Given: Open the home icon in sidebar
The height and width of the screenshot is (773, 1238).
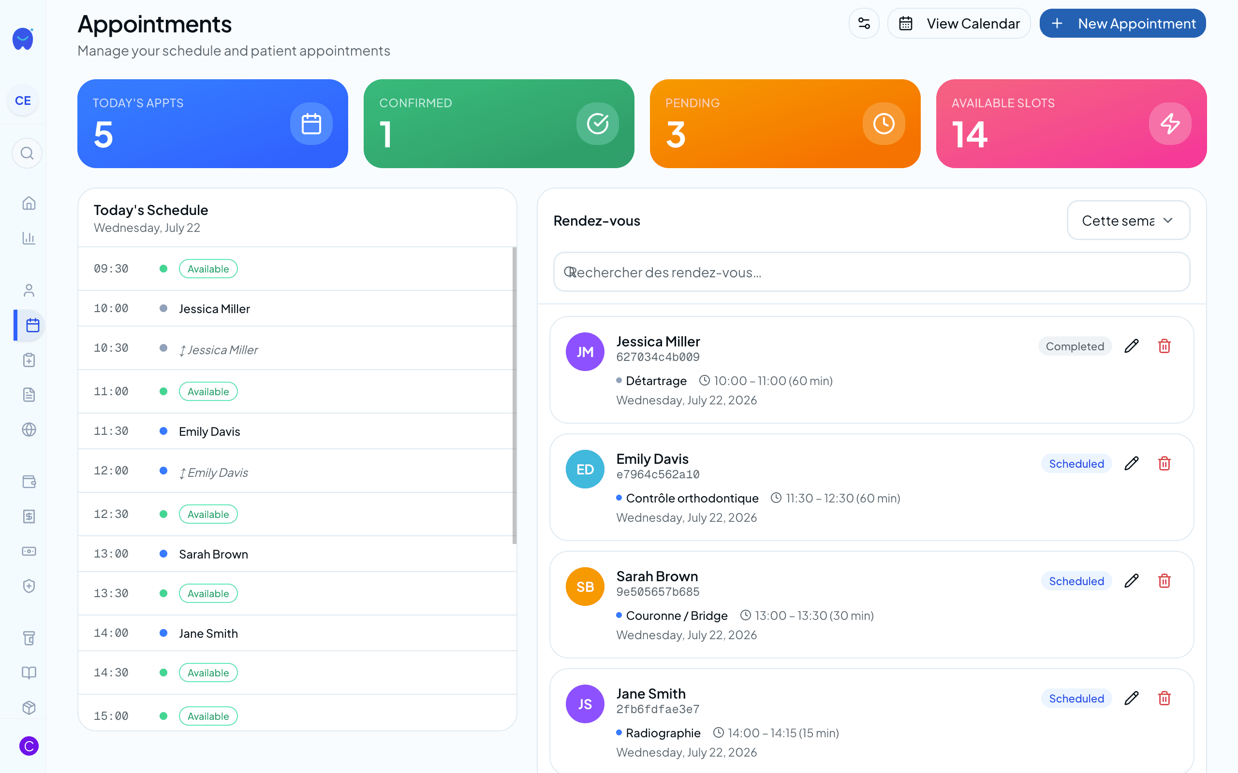Looking at the screenshot, I should [29, 203].
